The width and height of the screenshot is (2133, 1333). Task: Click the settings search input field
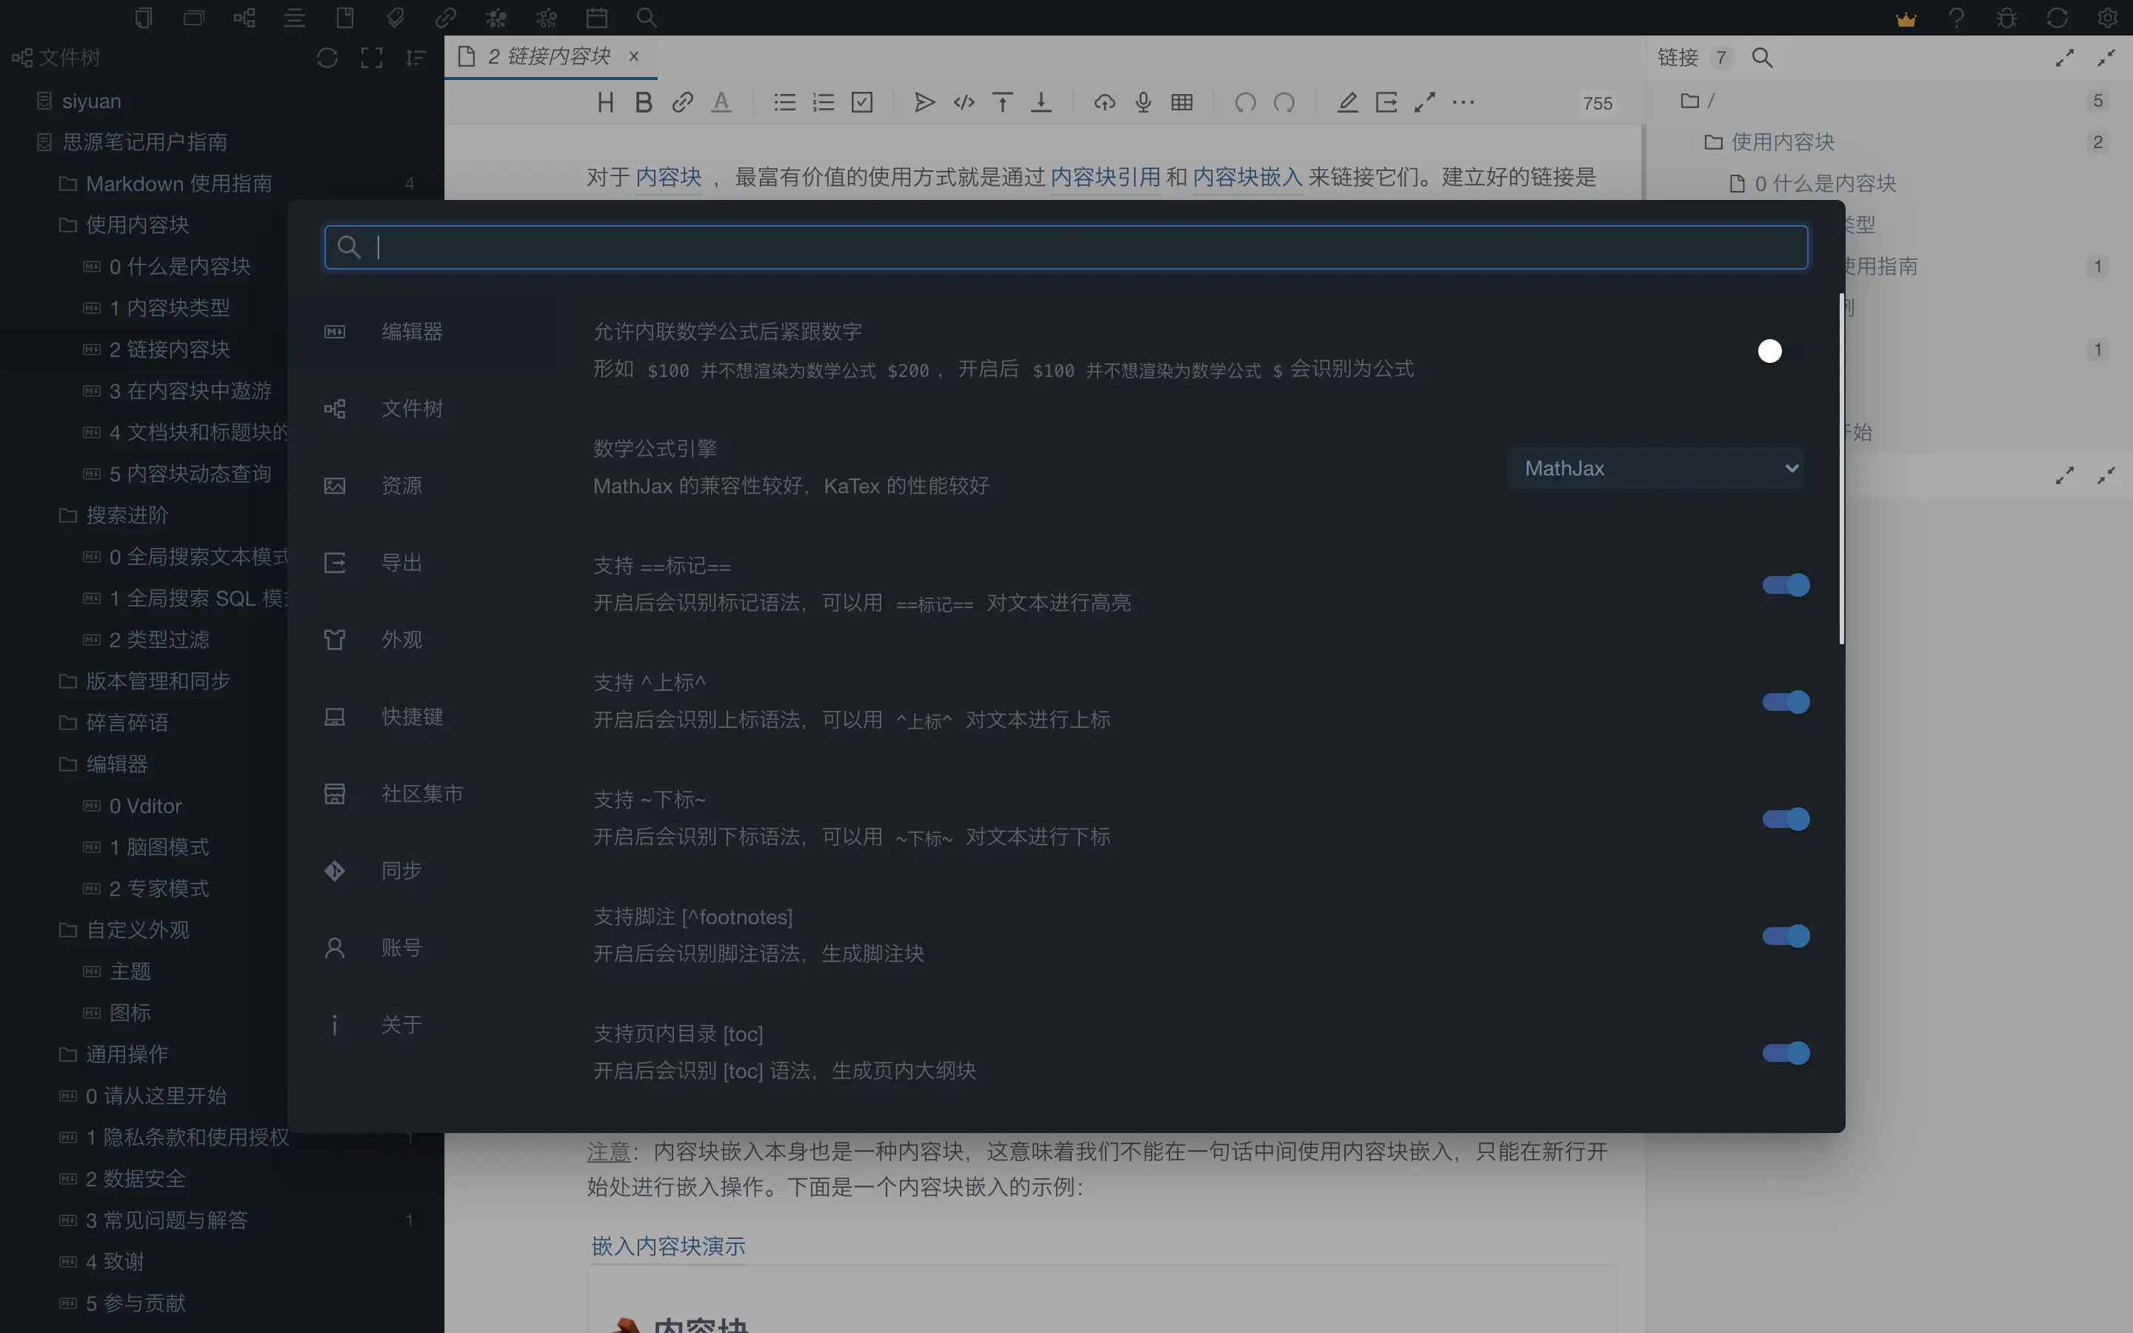click(x=1066, y=247)
